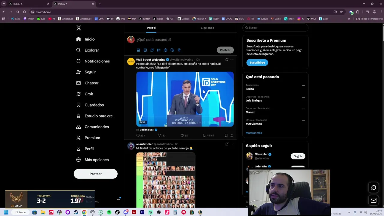
Task: Open Notificaciones in sidebar
Action: [x=93, y=61]
